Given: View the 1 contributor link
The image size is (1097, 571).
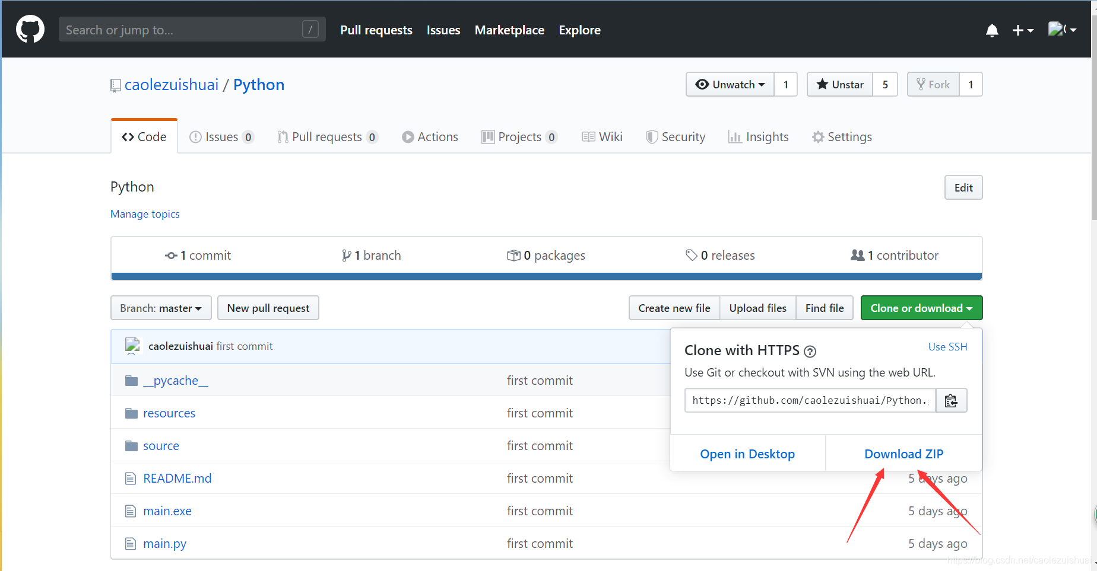Looking at the screenshot, I should [x=895, y=256].
